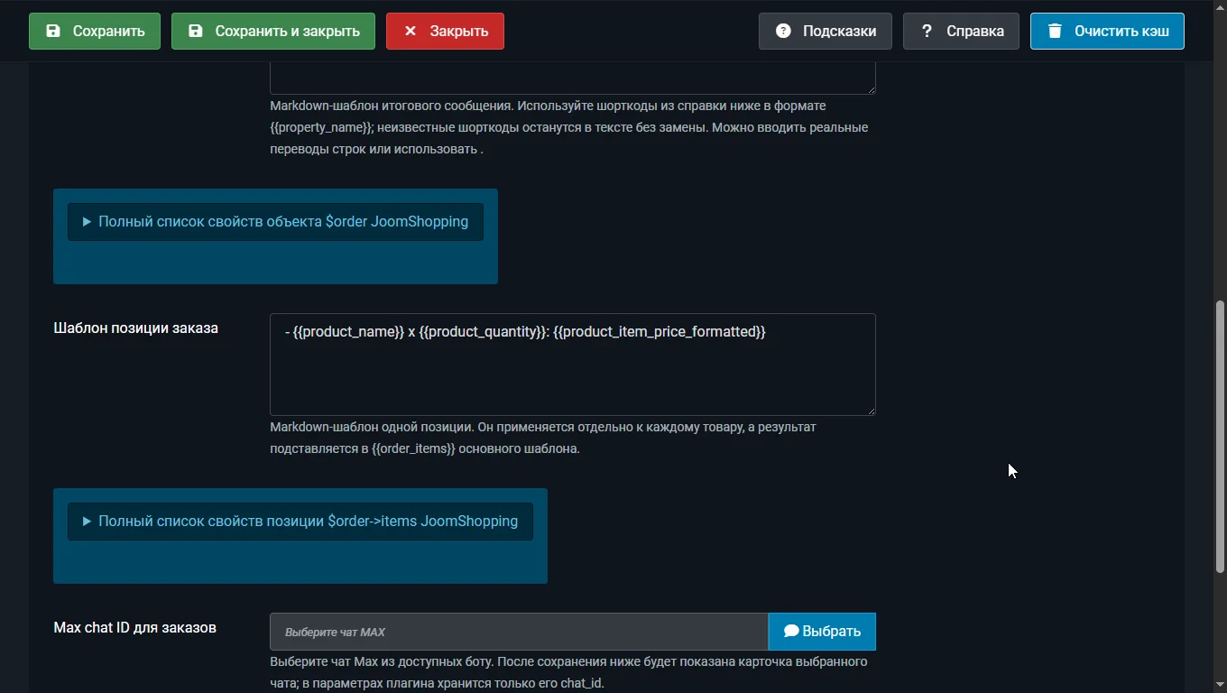The image size is (1227, 693).
Task: Click the resize grip of order item template textarea
Action: click(871, 411)
